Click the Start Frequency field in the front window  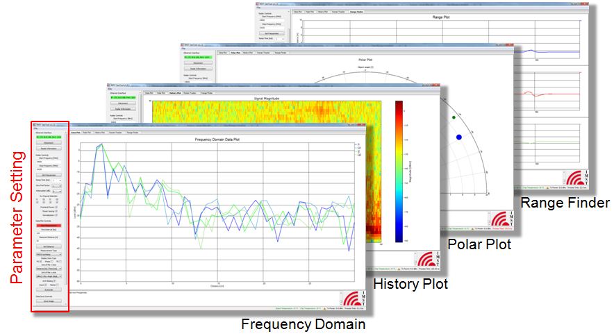click(x=49, y=162)
